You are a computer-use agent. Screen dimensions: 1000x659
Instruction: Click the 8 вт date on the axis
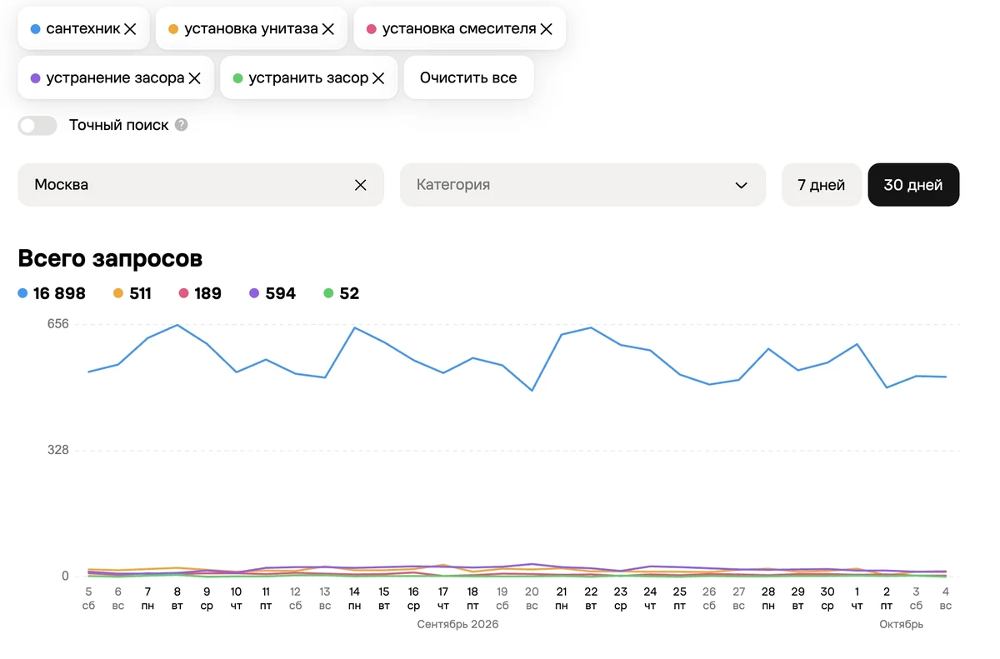pos(177,598)
